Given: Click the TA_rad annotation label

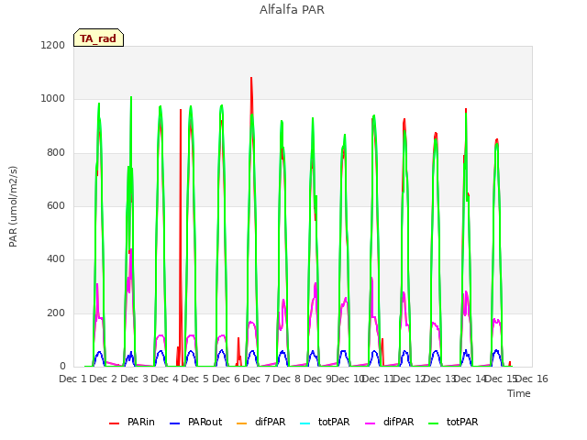Looking at the screenshot, I should [98, 38].
